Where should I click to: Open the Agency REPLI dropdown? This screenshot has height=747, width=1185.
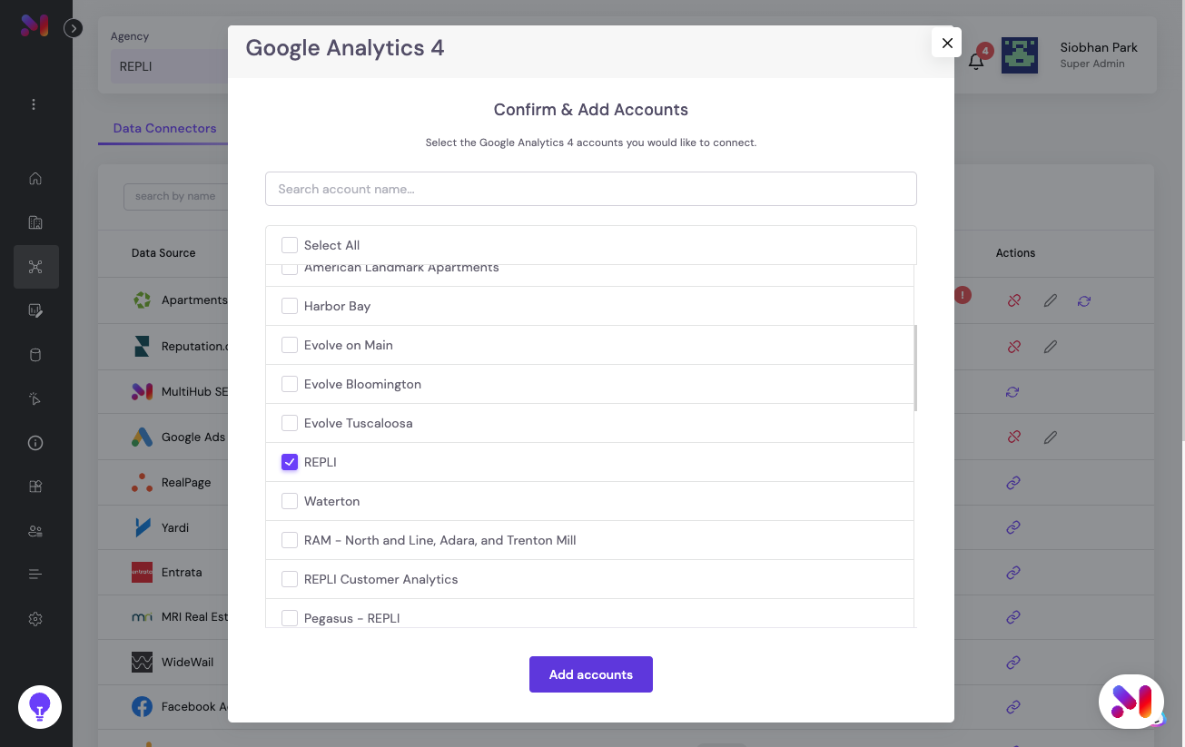click(x=170, y=66)
